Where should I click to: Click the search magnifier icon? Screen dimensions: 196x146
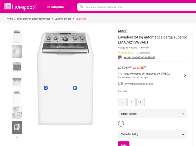point(82,7)
